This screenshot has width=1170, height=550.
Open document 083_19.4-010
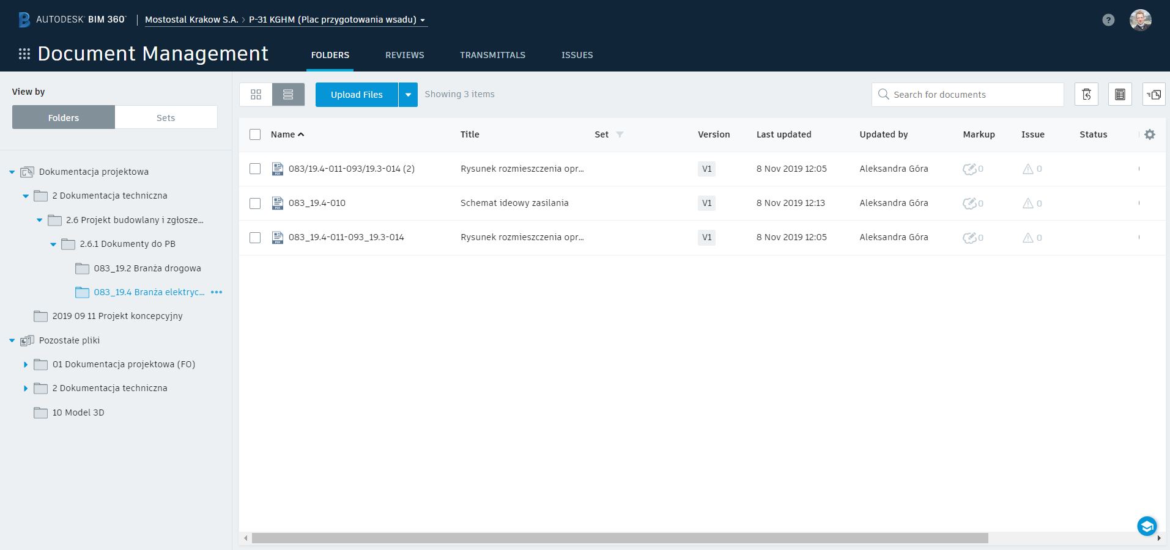coord(317,203)
